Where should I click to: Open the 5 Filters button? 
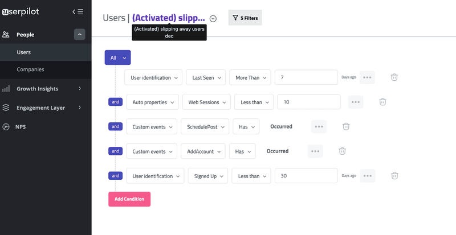[x=245, y=18]
